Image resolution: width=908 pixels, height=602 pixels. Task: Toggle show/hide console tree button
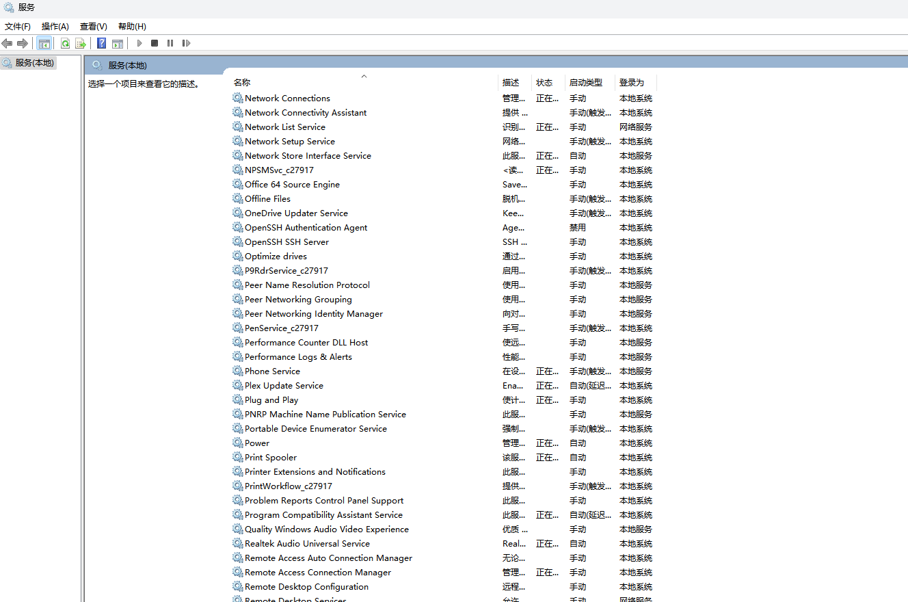point(44,43)
